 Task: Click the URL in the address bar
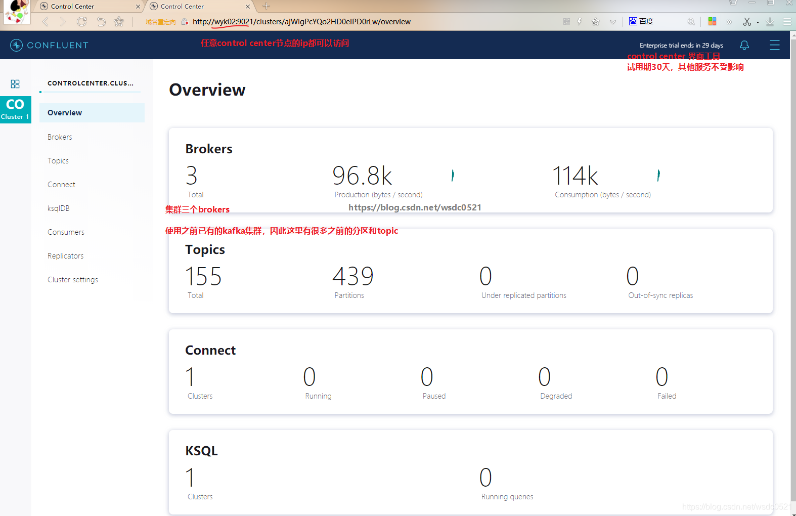(x=301, y=22)
